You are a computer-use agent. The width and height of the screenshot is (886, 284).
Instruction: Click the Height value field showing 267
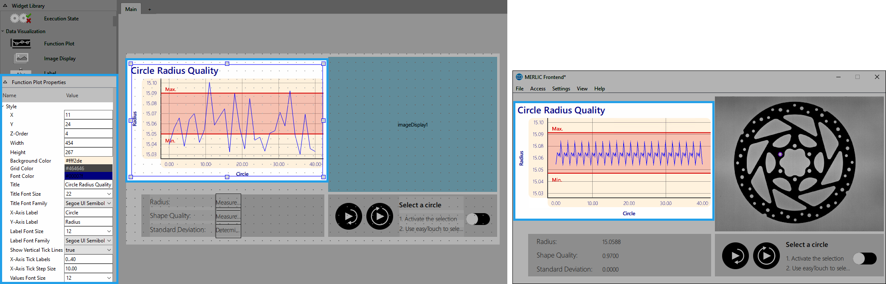88,152
